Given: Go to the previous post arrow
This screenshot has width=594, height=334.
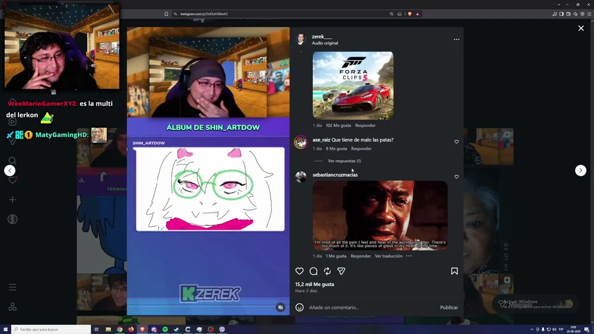Looking at the screenshot, I should [10, 171].
